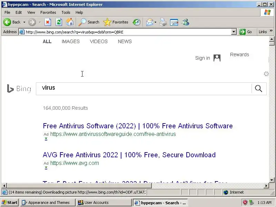Open the View menu

coord(31,12)
